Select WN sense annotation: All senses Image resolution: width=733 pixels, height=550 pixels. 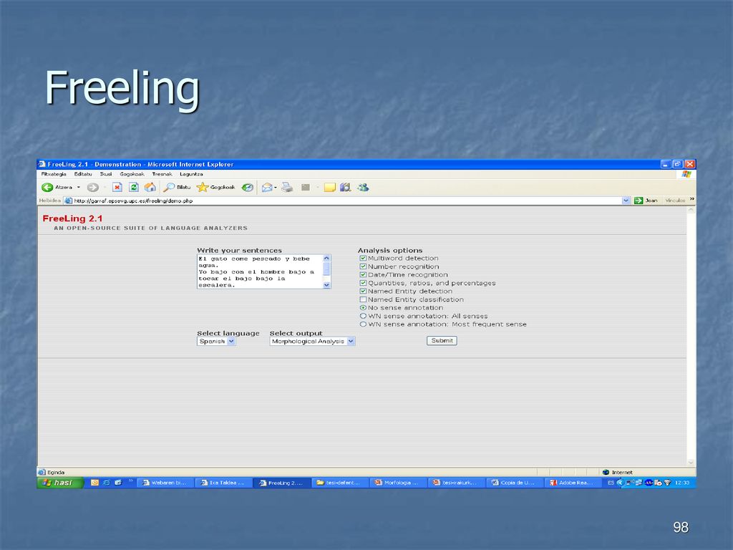pos(363,316)
